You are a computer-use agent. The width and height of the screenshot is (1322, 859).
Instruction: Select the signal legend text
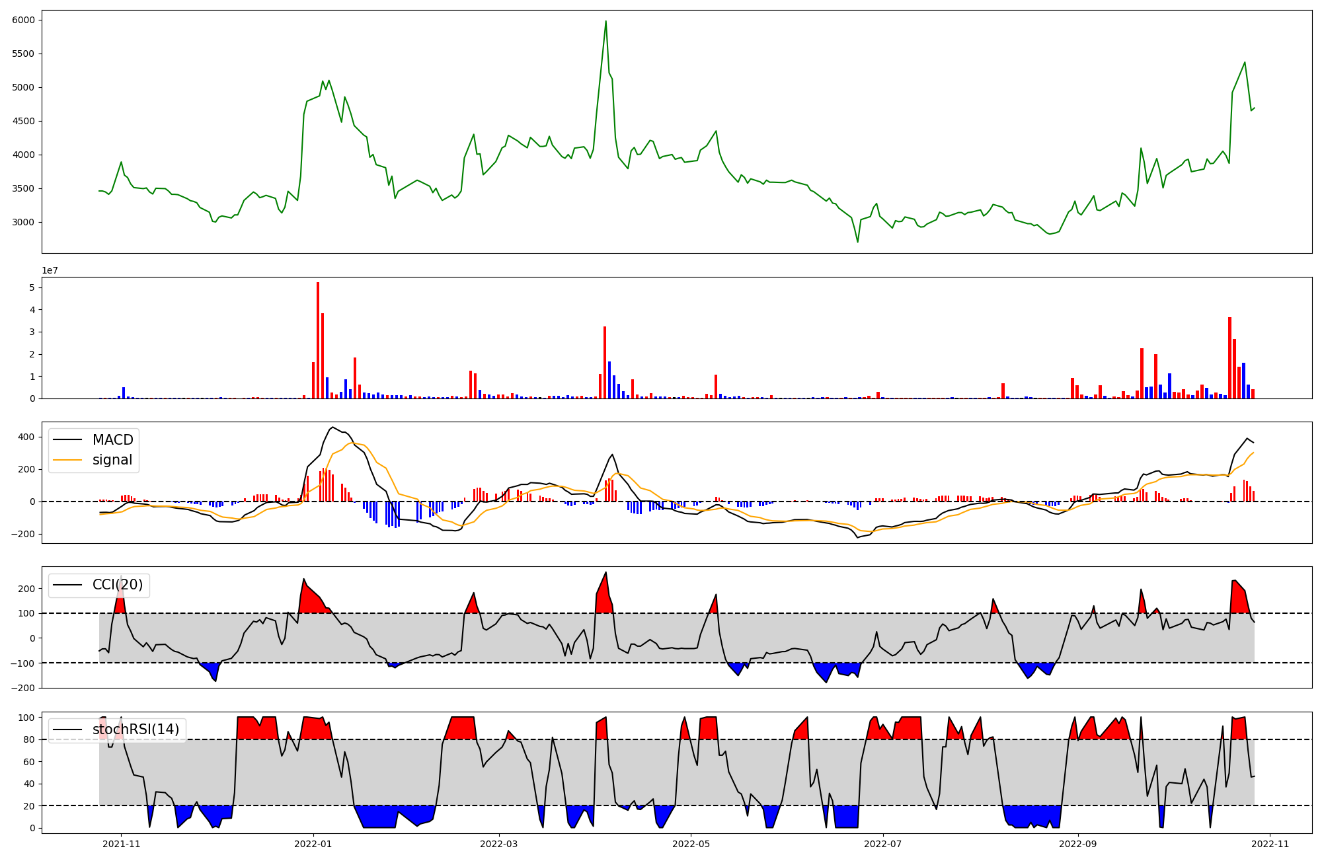pos(112,460)
